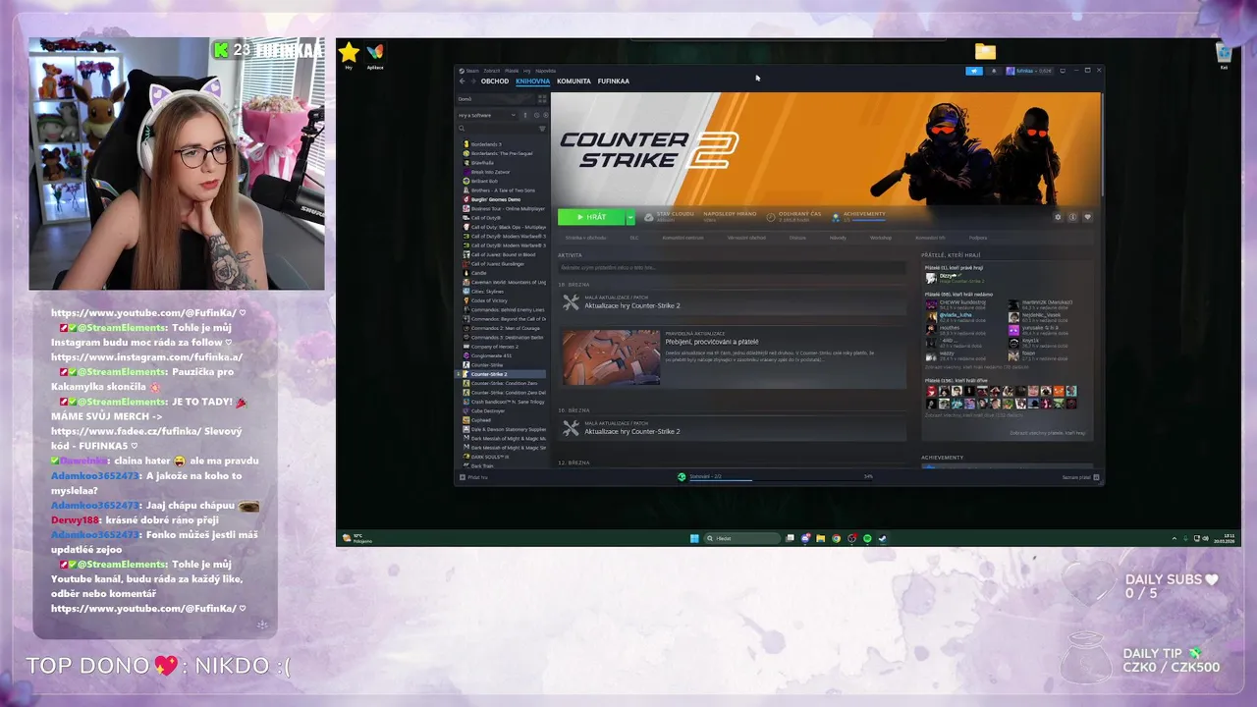
Task: Switch to the KNIHOVNA library tab
Action: tap(532, 82)
